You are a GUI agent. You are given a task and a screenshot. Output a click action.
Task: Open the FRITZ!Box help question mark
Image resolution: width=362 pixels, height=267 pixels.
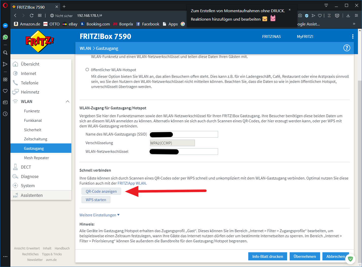click(x=347, y=48)
